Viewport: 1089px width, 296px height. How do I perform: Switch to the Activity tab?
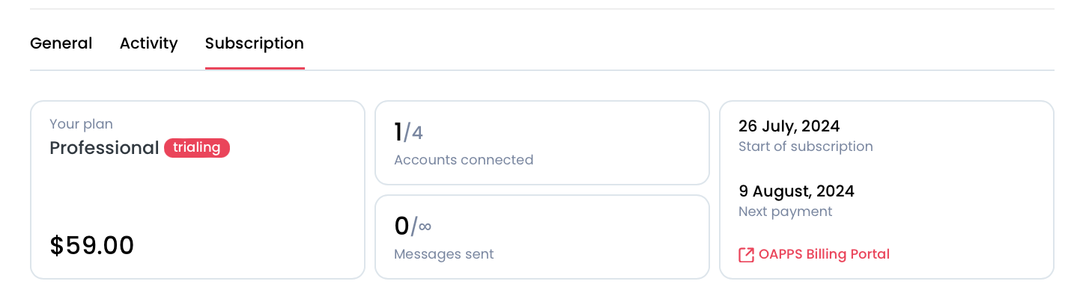click(148, 43)
